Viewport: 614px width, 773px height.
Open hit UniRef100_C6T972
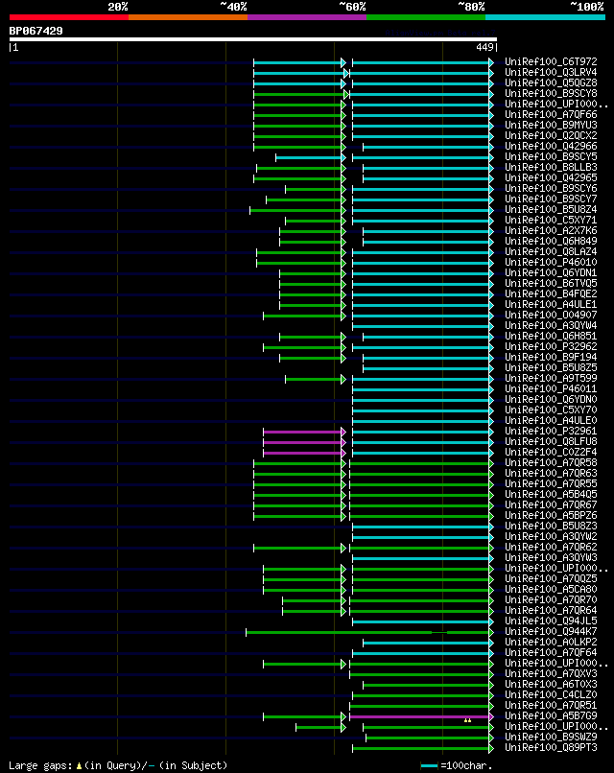click(x=551, y=62)
